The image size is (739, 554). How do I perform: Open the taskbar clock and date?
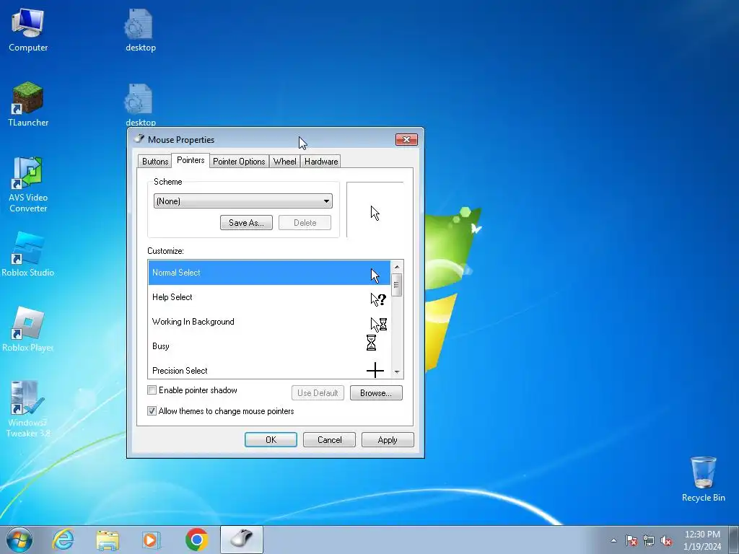click(x=702, y=540)
